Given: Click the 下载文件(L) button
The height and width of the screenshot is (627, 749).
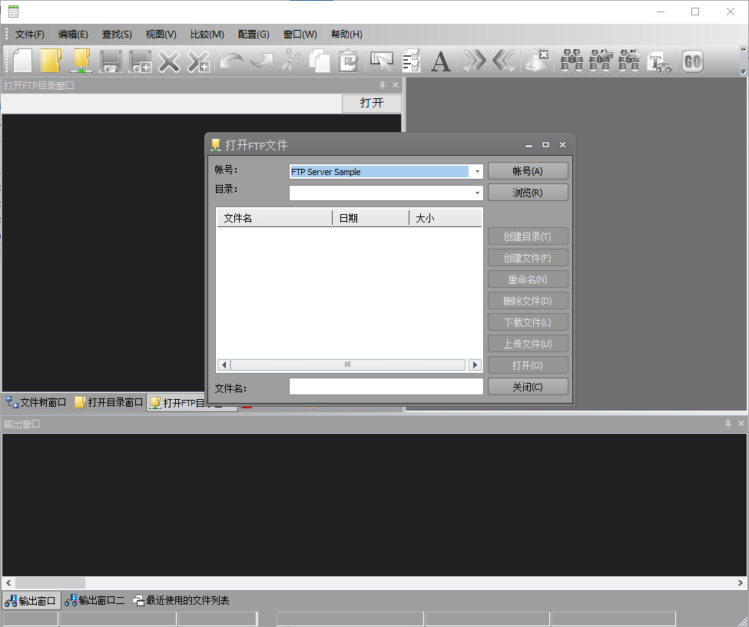Looking at the screenshot, I should coord(528,322).
